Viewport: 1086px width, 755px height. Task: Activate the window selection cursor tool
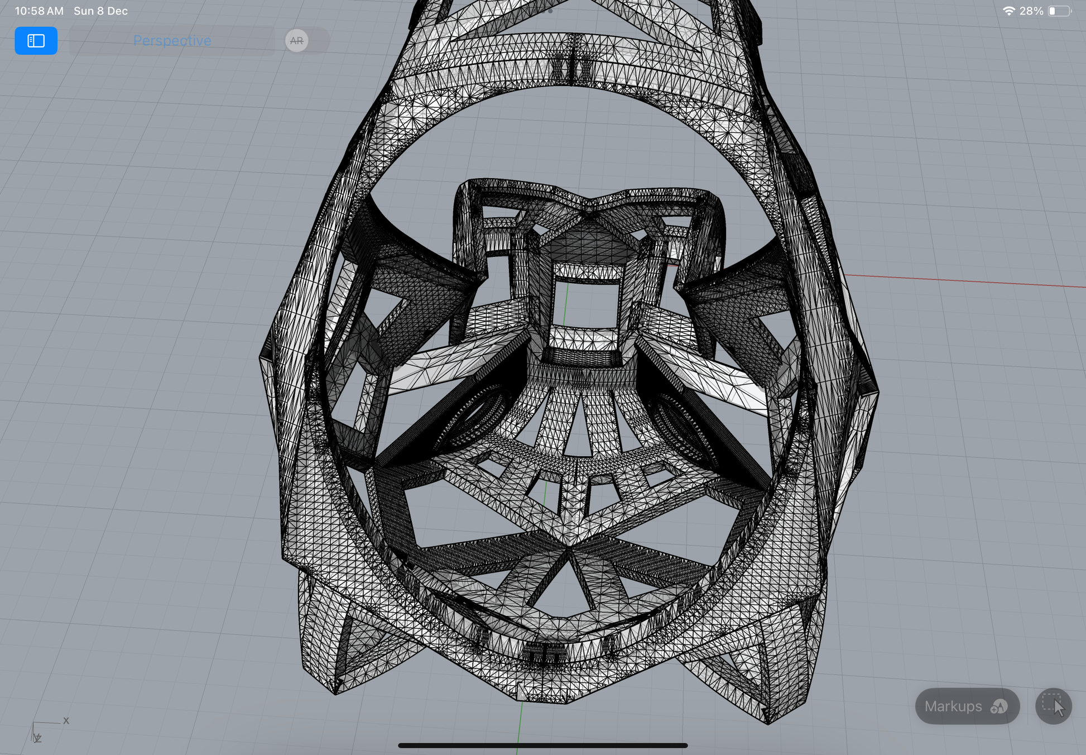click(1053, 706)
